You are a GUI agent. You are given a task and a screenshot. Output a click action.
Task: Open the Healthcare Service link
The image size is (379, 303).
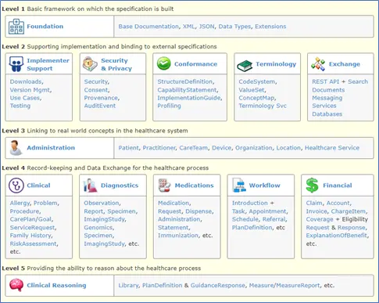pyautogui.click(x=332, y=148)
